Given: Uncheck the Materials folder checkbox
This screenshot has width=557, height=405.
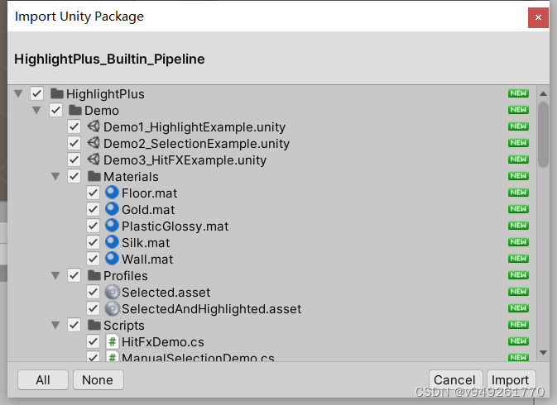Looking at the screenshot, I should pos(74,176).
